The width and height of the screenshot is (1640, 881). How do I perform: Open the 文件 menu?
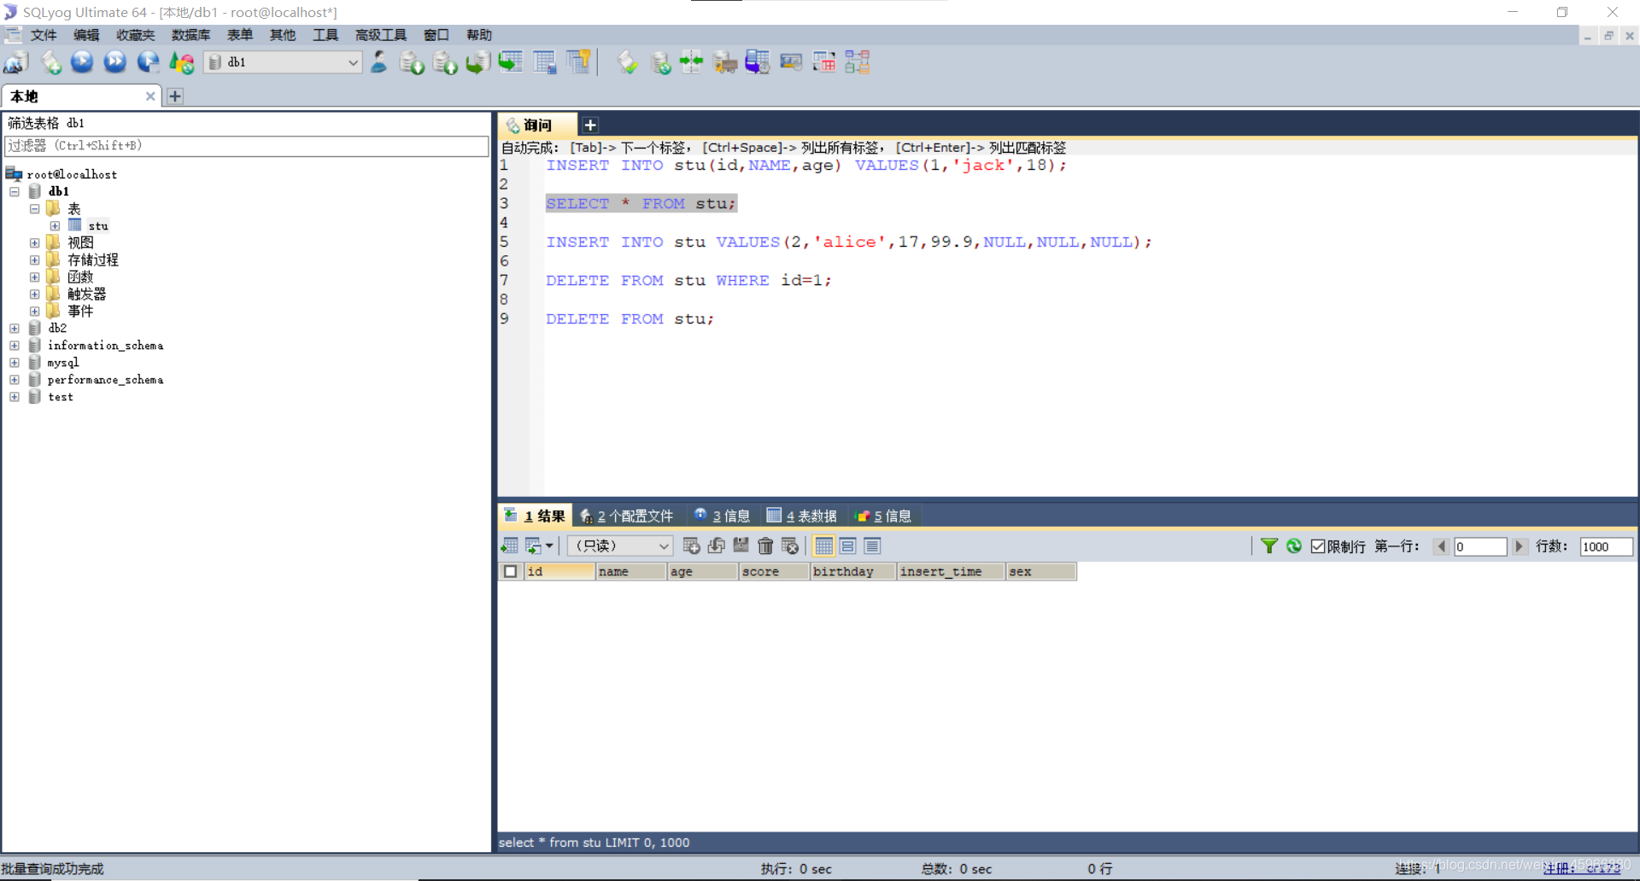(44, 35)
